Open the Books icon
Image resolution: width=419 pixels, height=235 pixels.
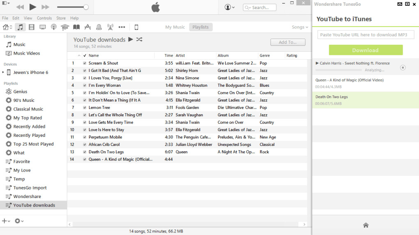76,27
